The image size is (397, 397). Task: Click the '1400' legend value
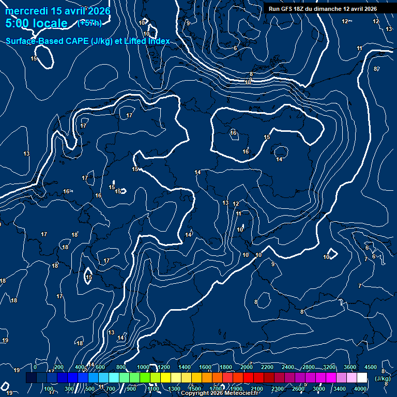click(185, 367)
